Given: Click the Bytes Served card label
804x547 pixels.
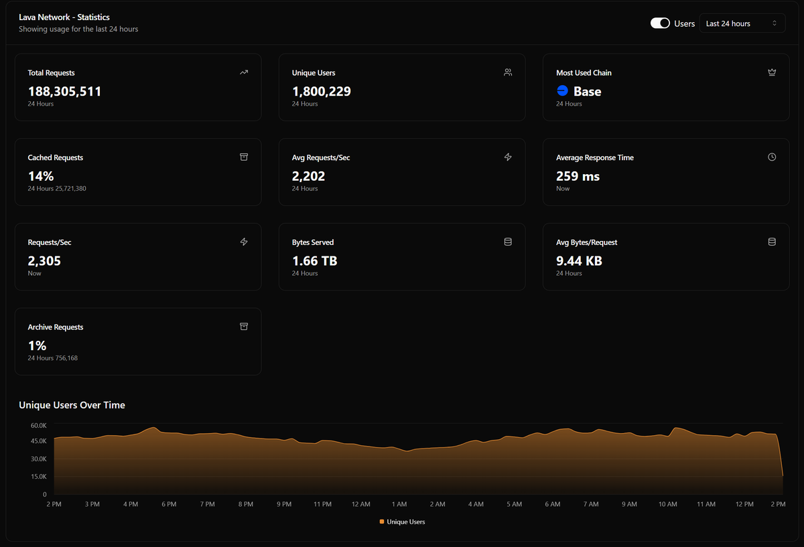Looking at the screenshot, I should 313,242.
